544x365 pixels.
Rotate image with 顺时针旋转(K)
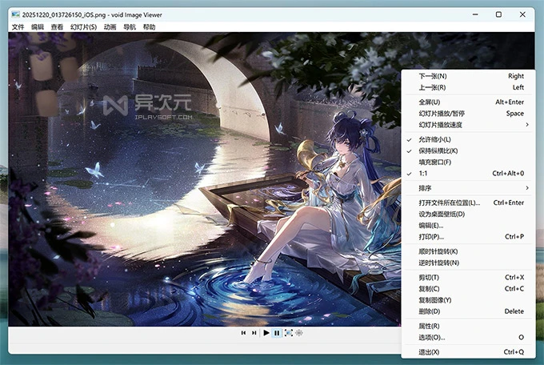click(468, 251)
